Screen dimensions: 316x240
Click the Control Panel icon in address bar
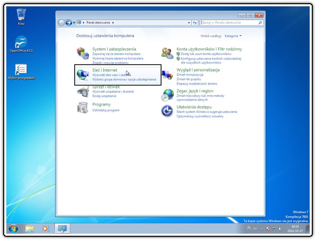(79, 23)
